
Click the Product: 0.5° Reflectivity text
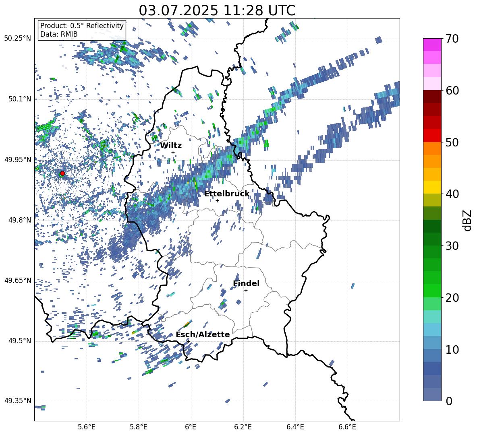point(82,26)
